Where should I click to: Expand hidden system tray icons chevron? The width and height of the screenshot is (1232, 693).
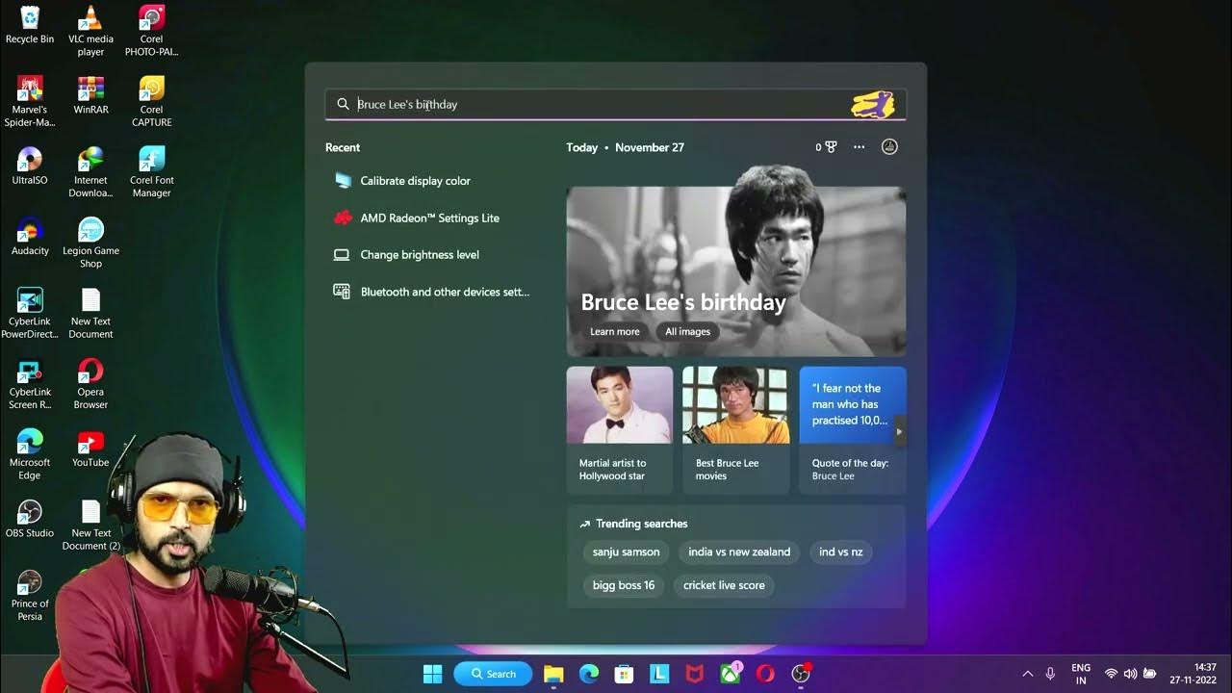click(x=1027, y=674)
